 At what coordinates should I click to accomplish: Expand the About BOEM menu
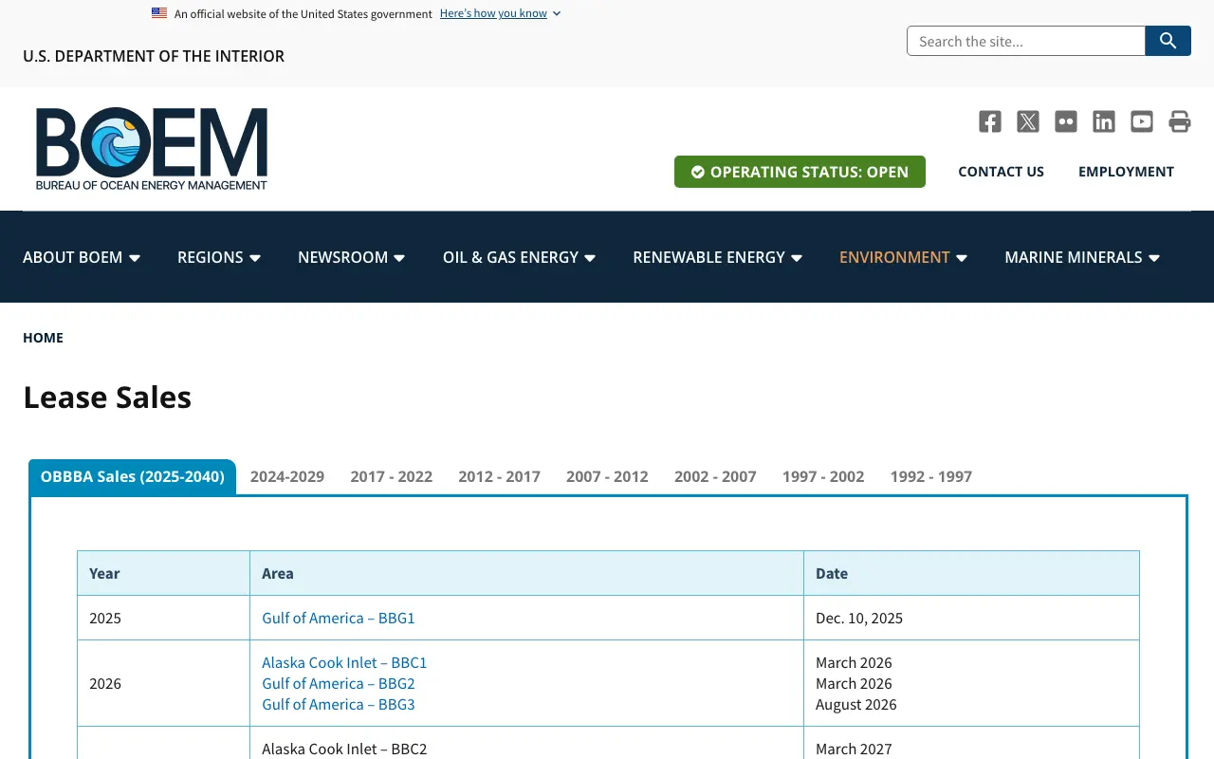point(82,257)
